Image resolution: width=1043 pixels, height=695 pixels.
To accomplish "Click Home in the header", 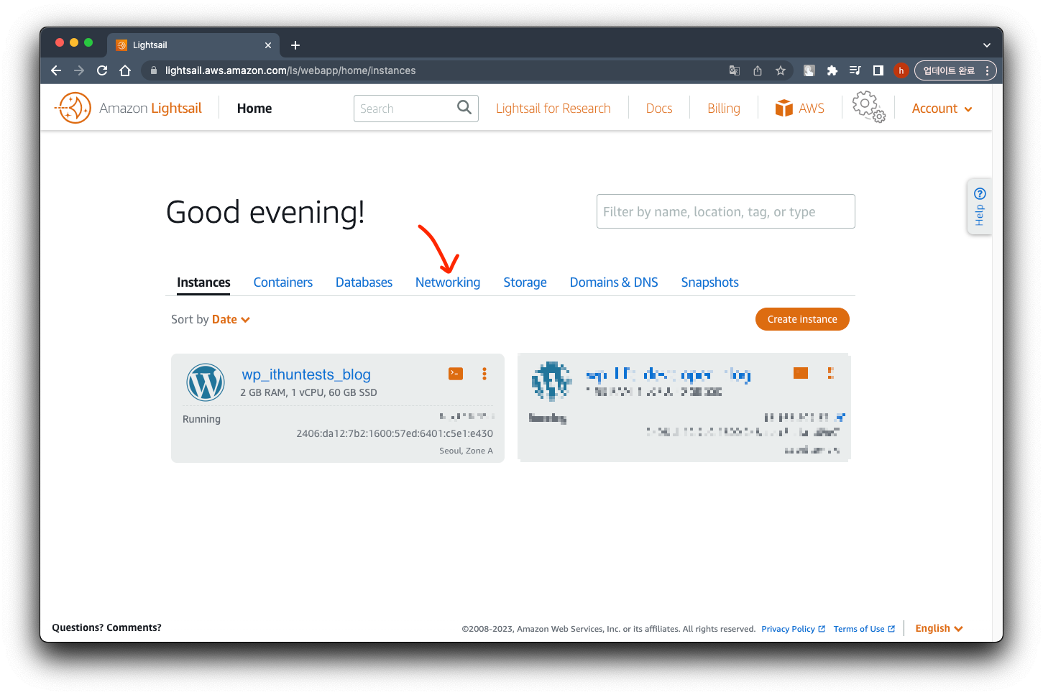I will [x=254, y=109].
